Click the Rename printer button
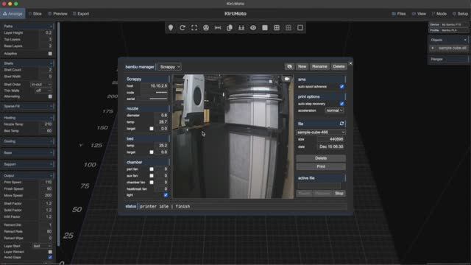Viewport: 471px width, 265px height. pyautogui.click(x=319, y=66)
